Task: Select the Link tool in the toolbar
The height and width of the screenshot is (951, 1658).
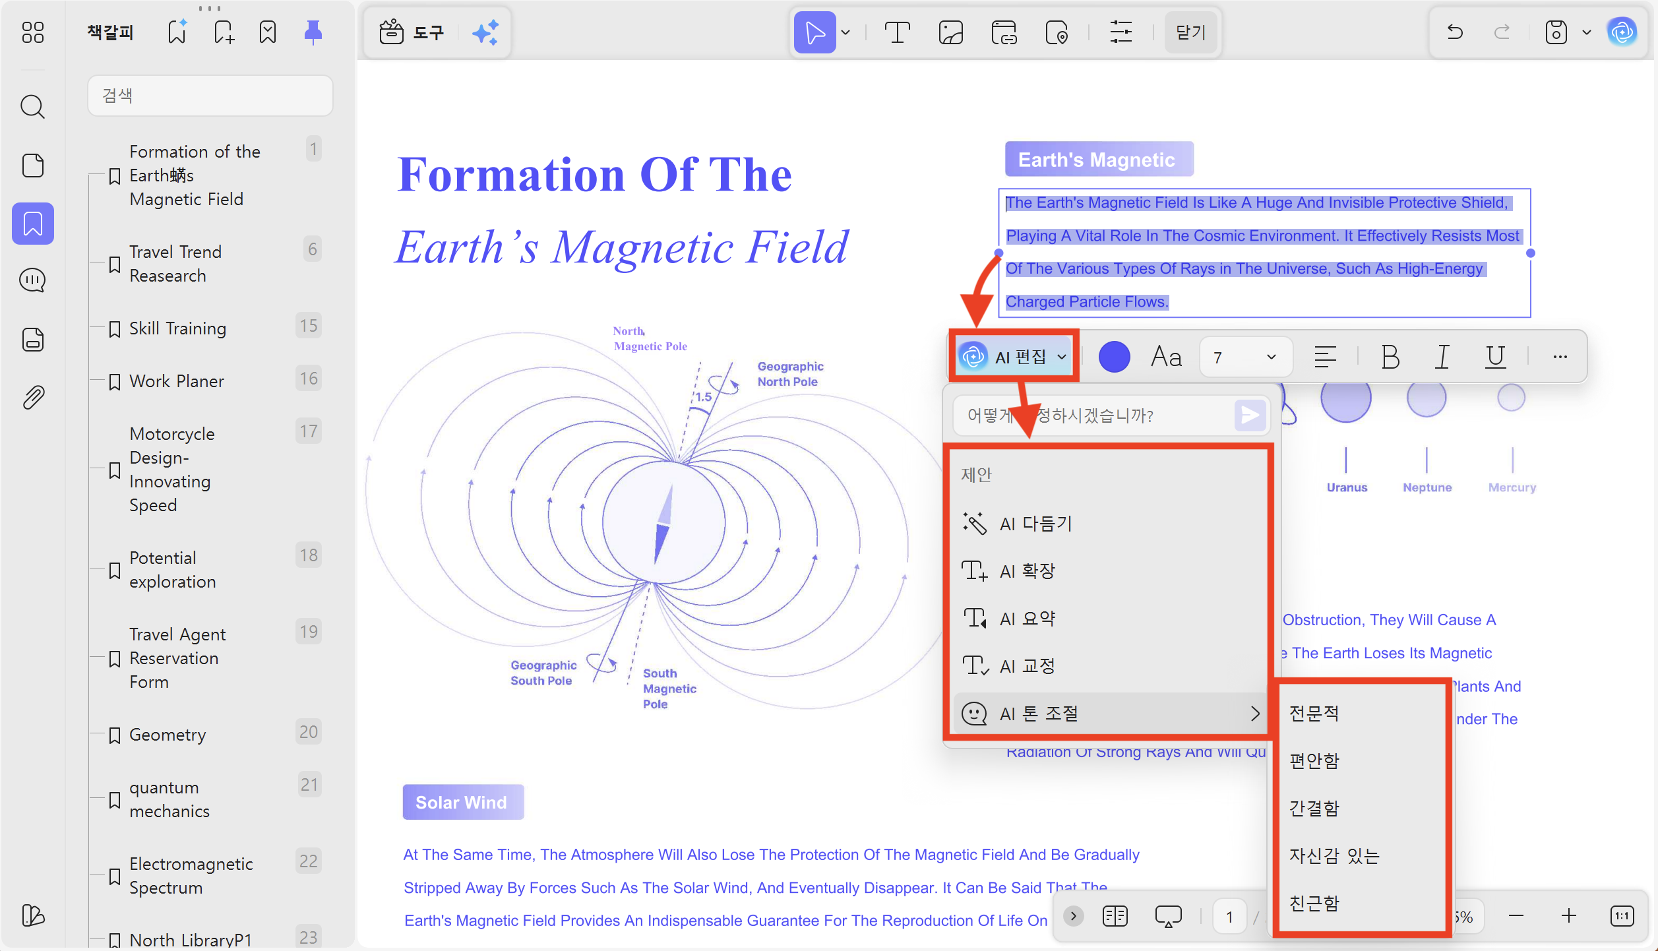Action: point(1004,32)
